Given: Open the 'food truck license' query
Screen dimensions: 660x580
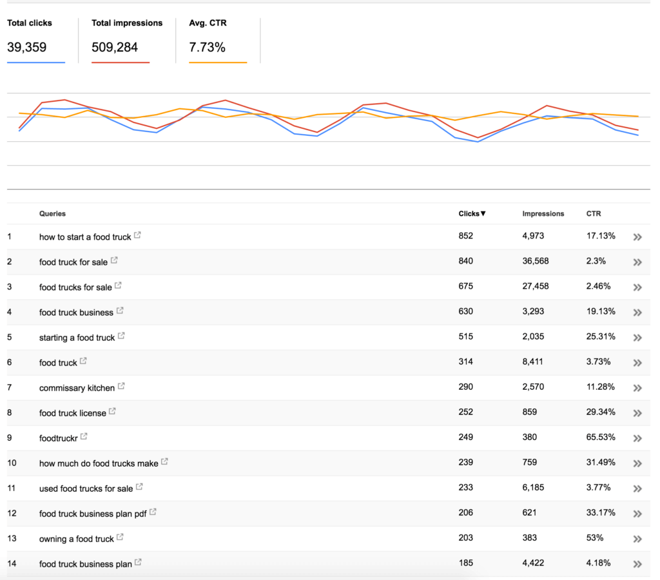Looking at the screenshot, I should 72,413.
